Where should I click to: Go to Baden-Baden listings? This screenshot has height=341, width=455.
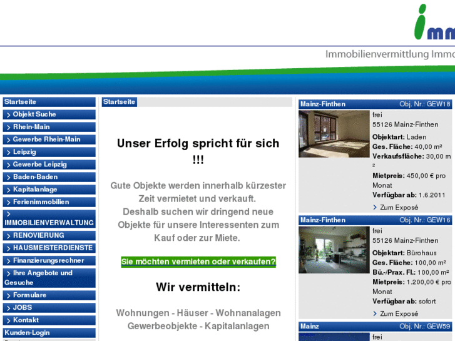49,176
